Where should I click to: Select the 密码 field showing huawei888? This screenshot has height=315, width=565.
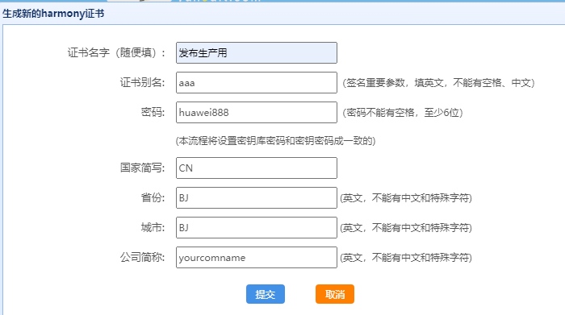[257, 113]
